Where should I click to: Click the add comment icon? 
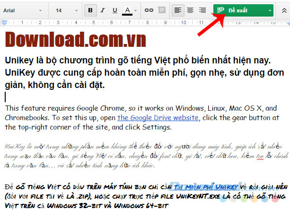(162, 10)
